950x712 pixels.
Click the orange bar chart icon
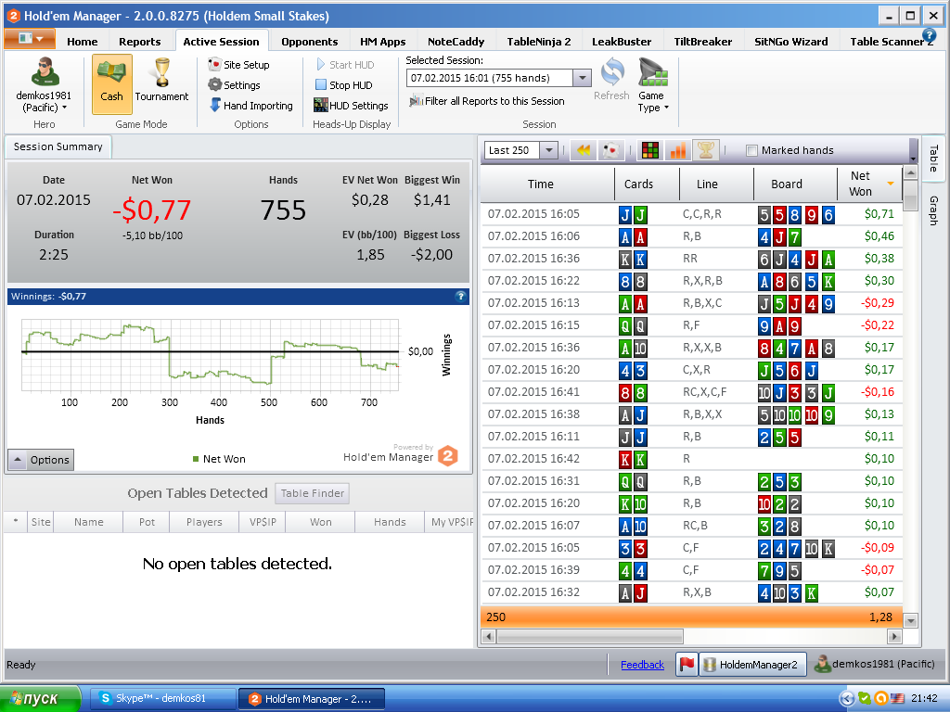coord(678,150)
